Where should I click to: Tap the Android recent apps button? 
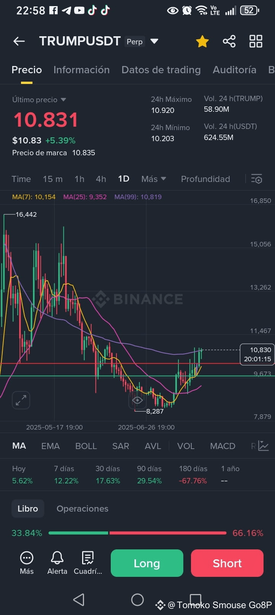pyautogui.click(x=196, y=599)
